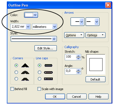Choose the round corner style icon
This screenshot has height=104, width=114.
[x=25, y=72]
